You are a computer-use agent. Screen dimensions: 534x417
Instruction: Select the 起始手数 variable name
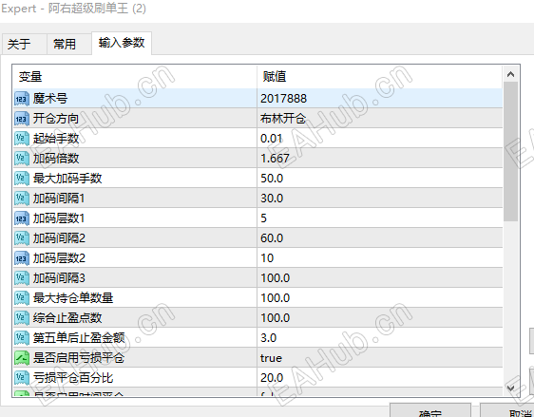click(56, 139)
